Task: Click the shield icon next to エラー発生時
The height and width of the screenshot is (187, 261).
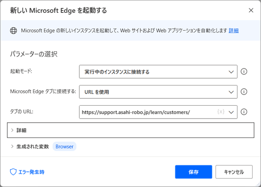Action: 13,172
